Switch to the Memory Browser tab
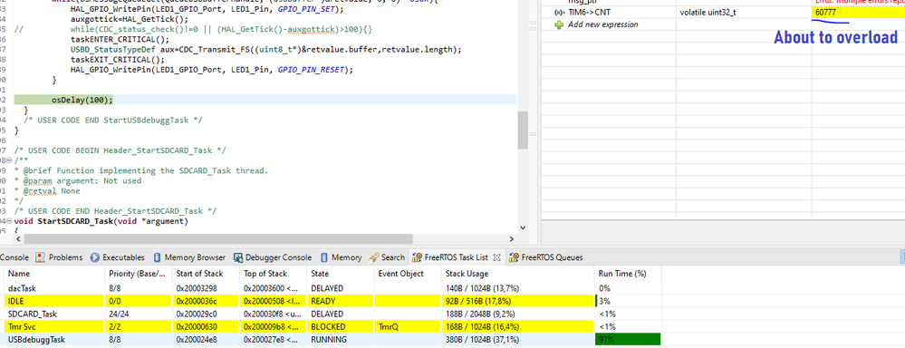Screen dimensions: 905x348 pyautogui.click(x=189, y=257)
